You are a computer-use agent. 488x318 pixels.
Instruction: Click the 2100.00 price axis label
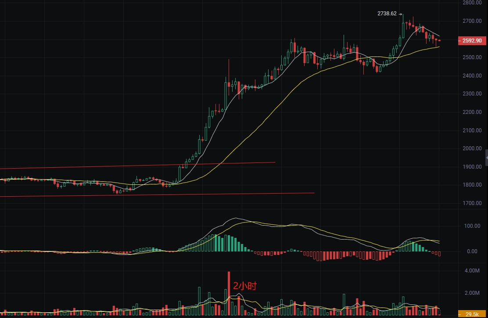pos(472,130)
